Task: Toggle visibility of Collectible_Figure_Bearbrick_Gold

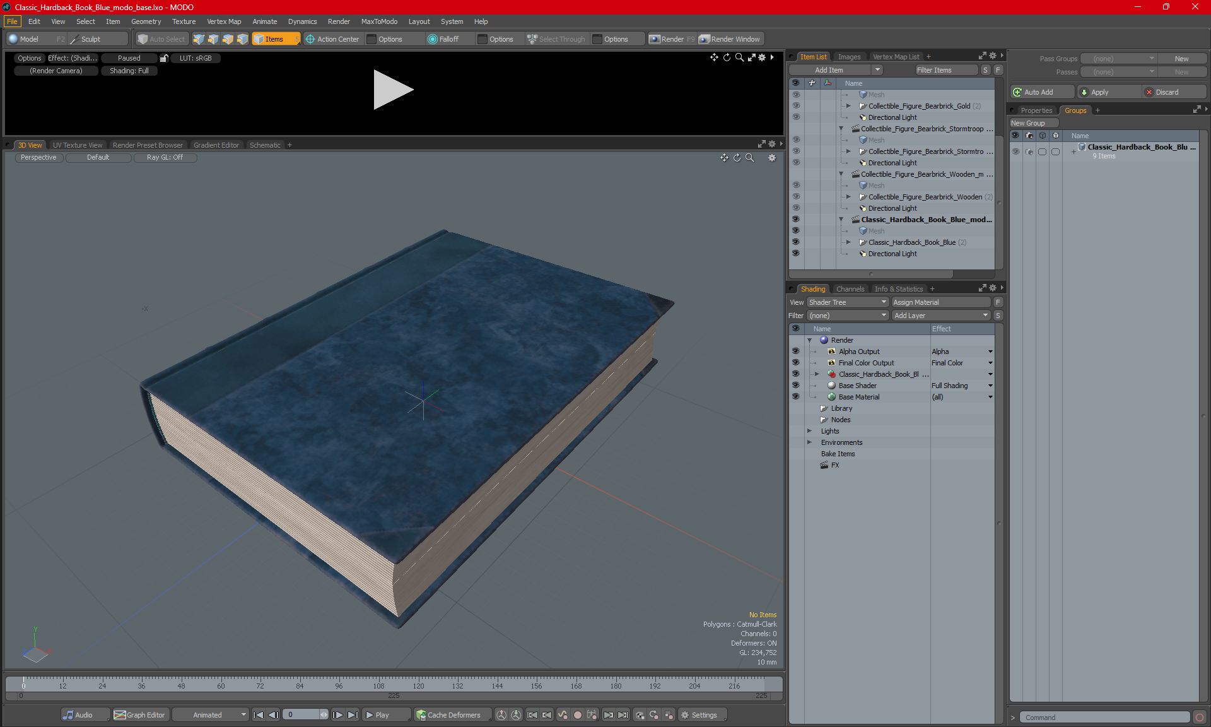Action: click(x=795, y=105)
